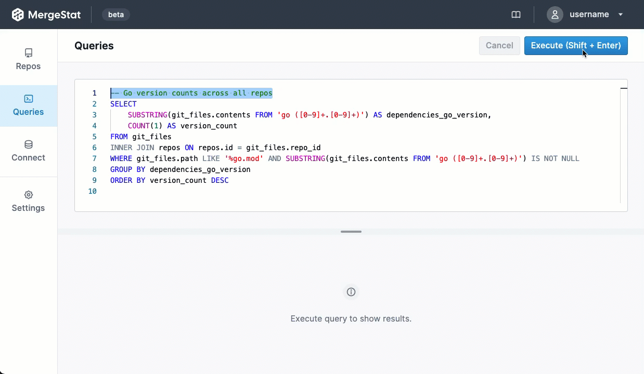Image resolution: width=644 pixels, height=374 pixels.
Task: Open the documentation book icon
Action: tap(516, 15)
